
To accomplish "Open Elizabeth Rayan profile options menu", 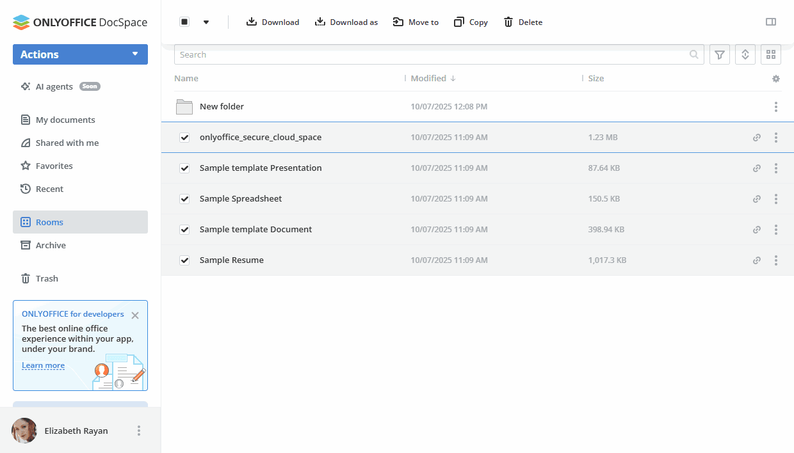I will pos(139,431).
